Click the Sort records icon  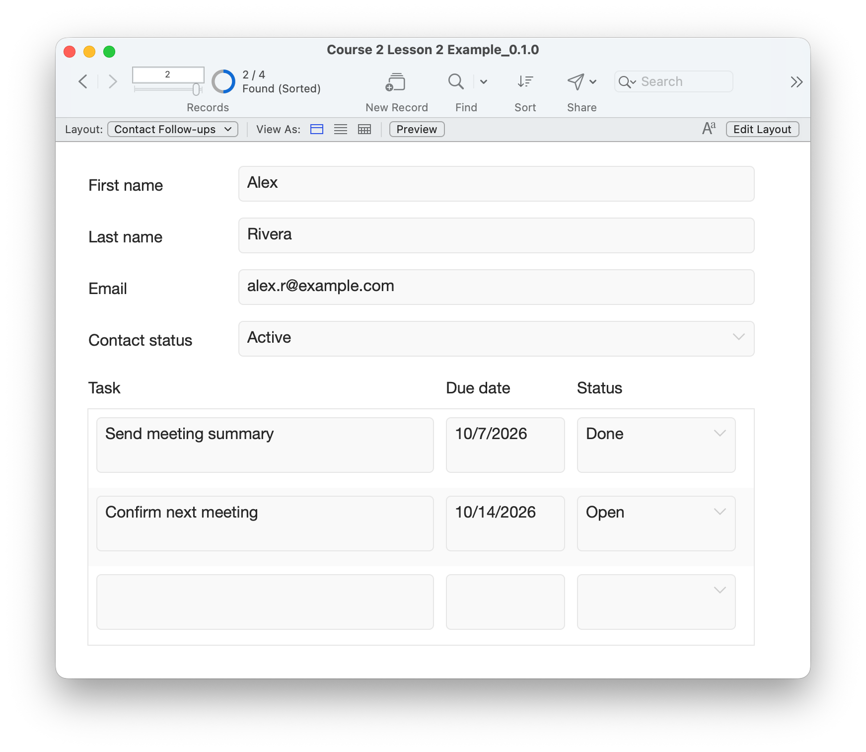click(x=525, y=81)
